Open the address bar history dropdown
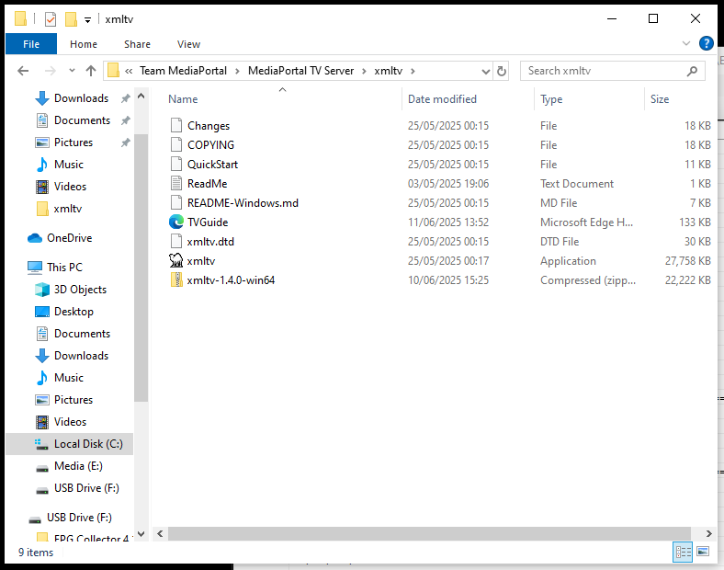Image resolution: width=724 pixels, height=570 pixels. pos(483,71)
